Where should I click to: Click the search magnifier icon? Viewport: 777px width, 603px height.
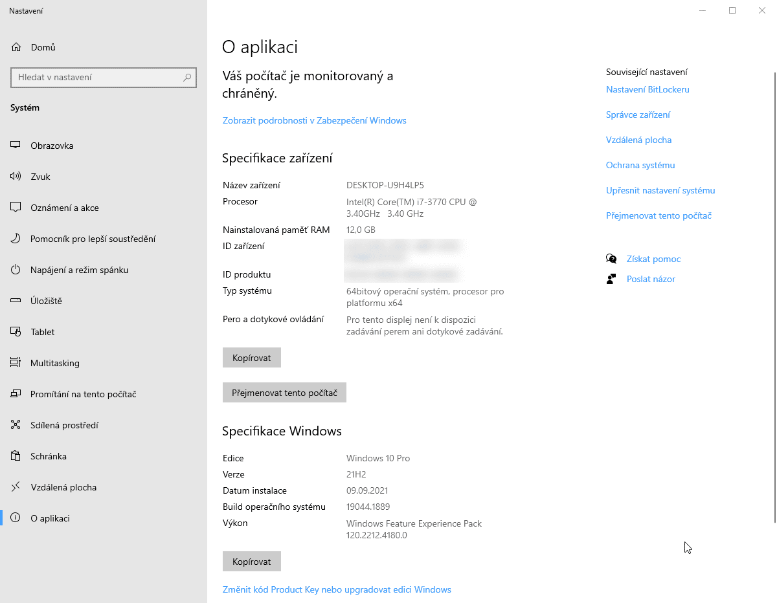click(187, 78)
